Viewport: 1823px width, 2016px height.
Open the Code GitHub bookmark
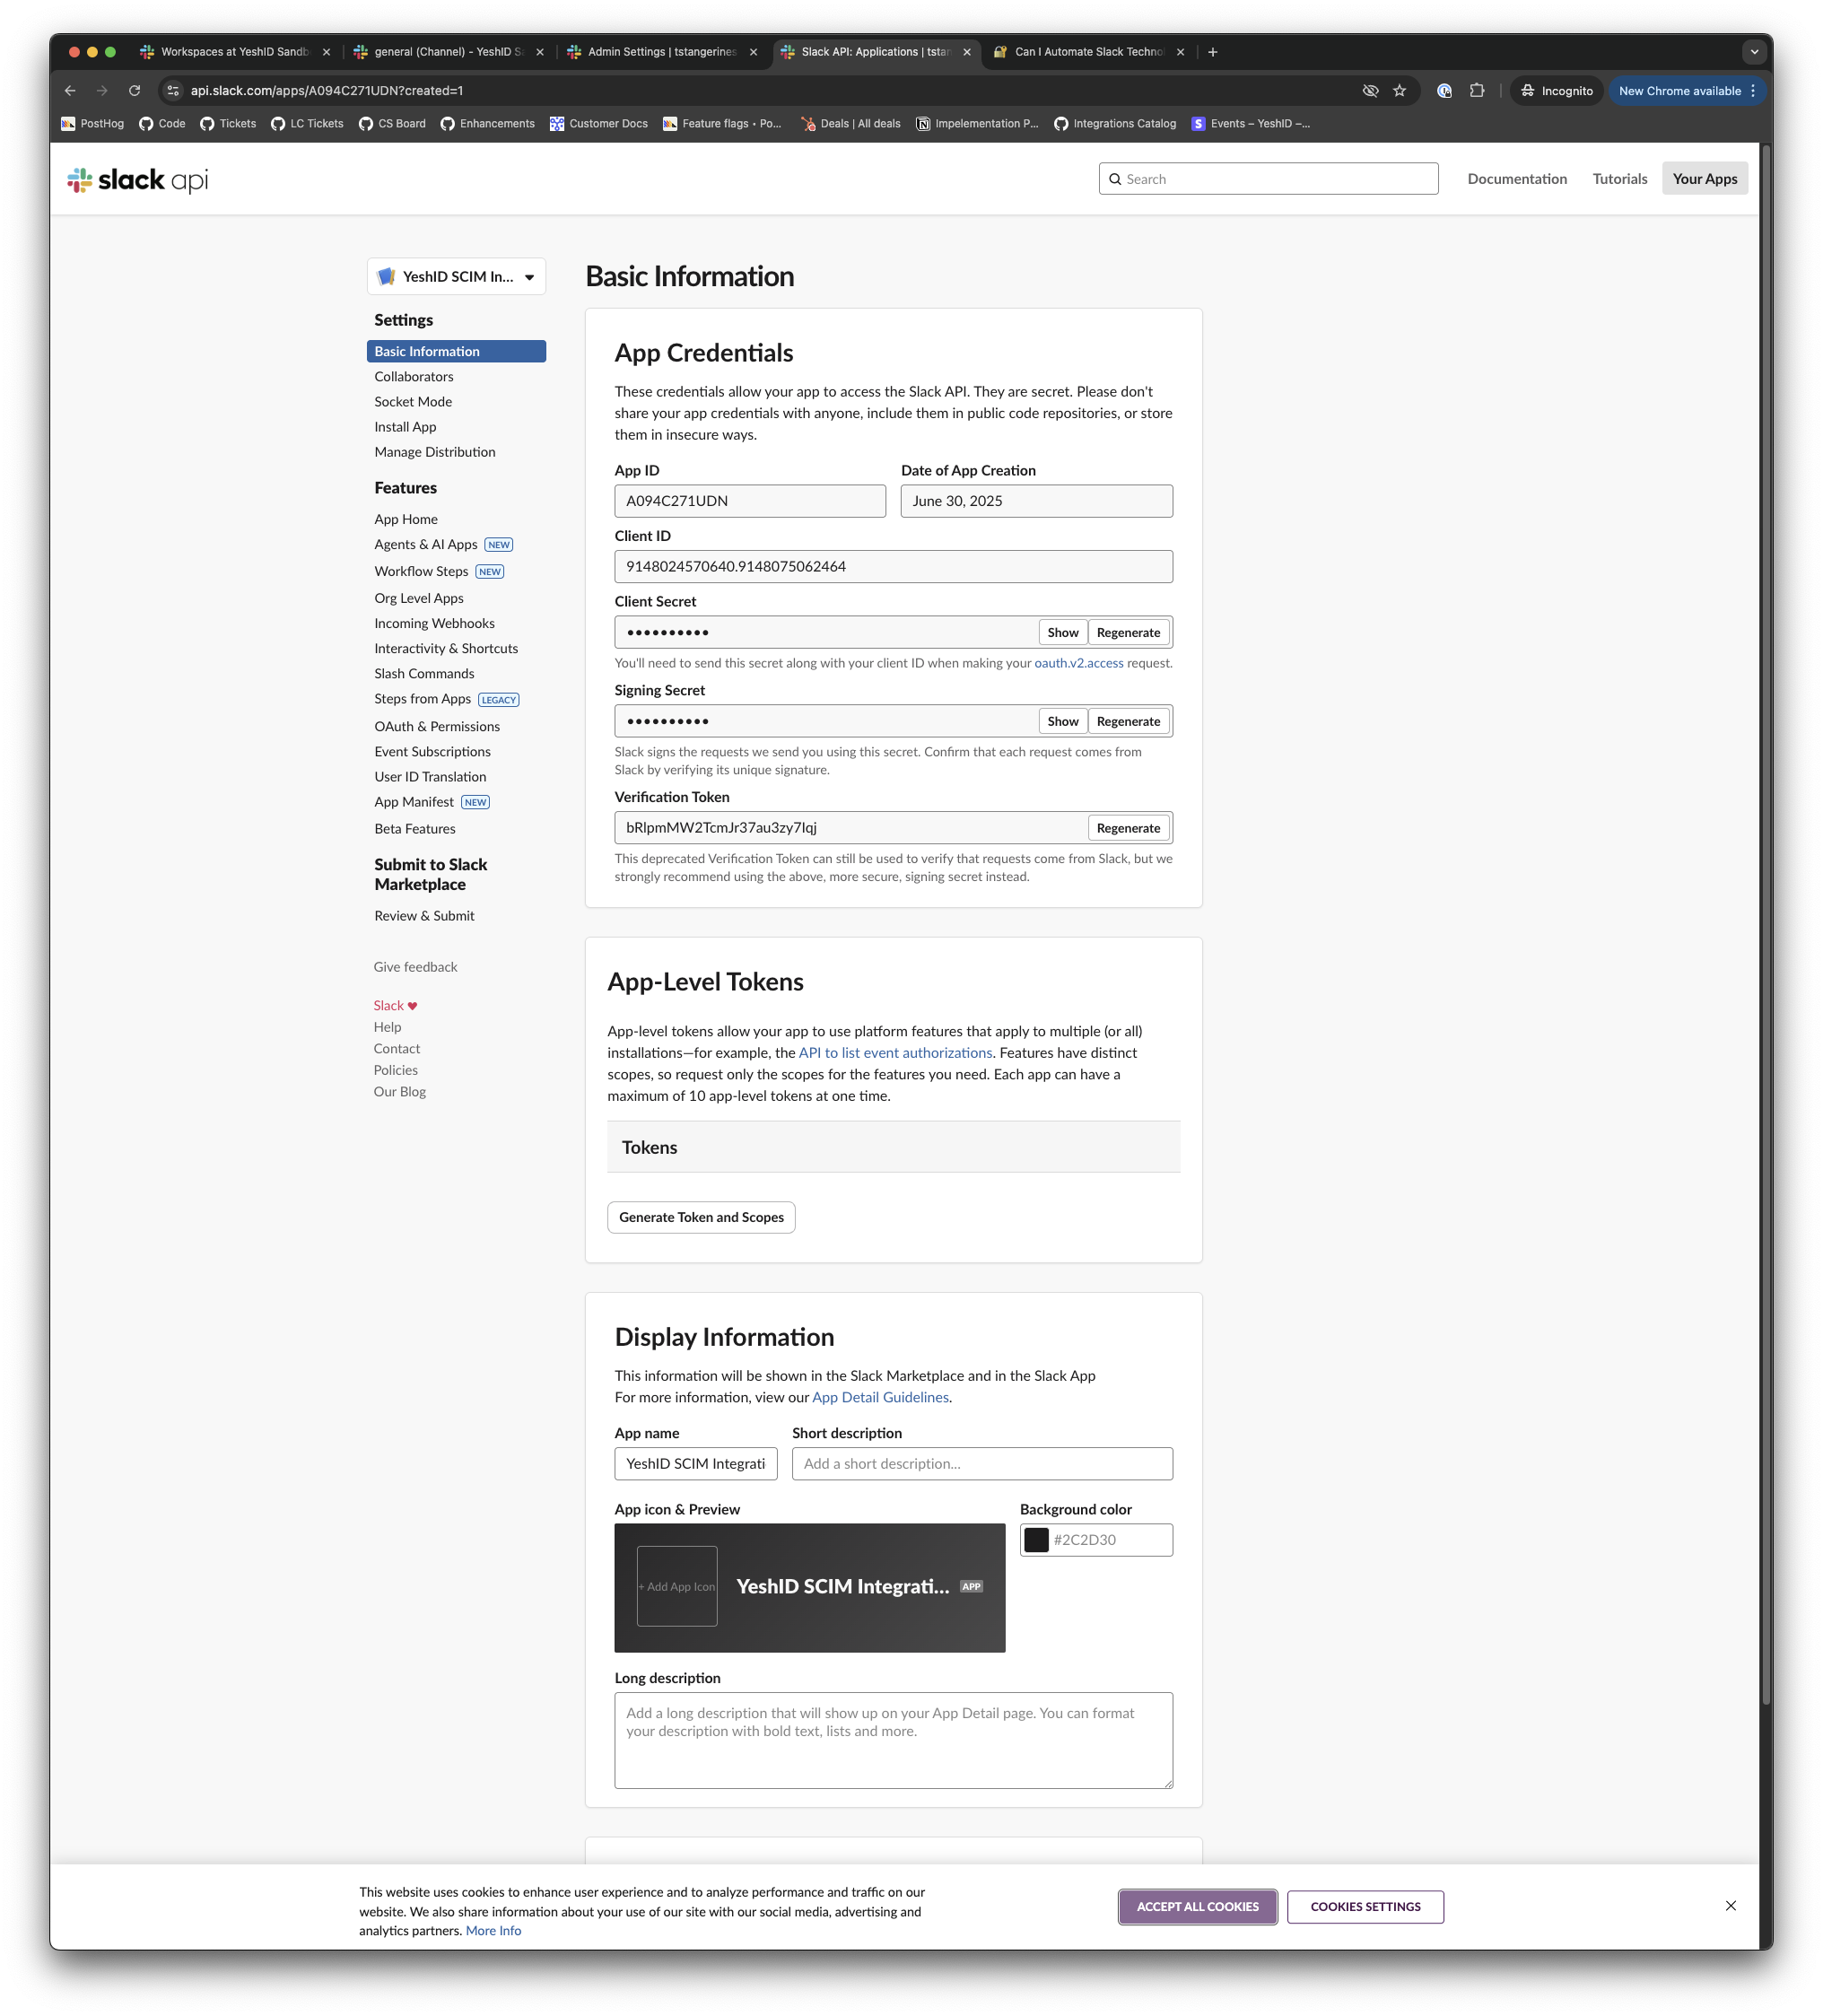click(x=162, y=124)
